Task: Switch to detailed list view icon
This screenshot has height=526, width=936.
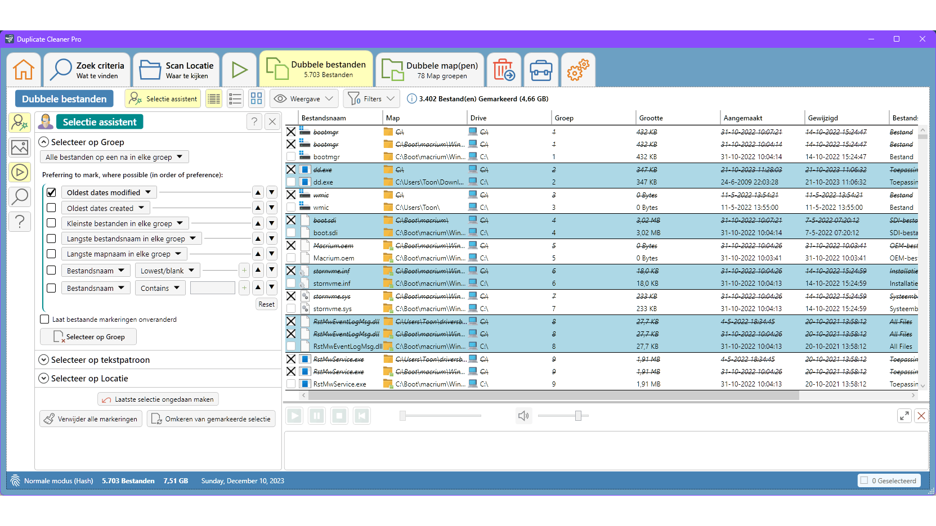Action: coord(214,99)
